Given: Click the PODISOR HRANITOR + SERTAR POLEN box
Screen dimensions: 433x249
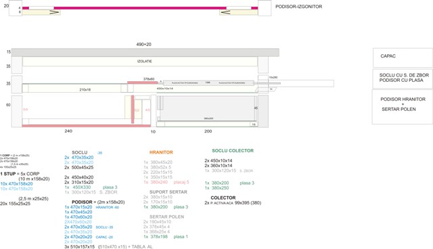Looking at the screenshot, I should pos(403,106).
